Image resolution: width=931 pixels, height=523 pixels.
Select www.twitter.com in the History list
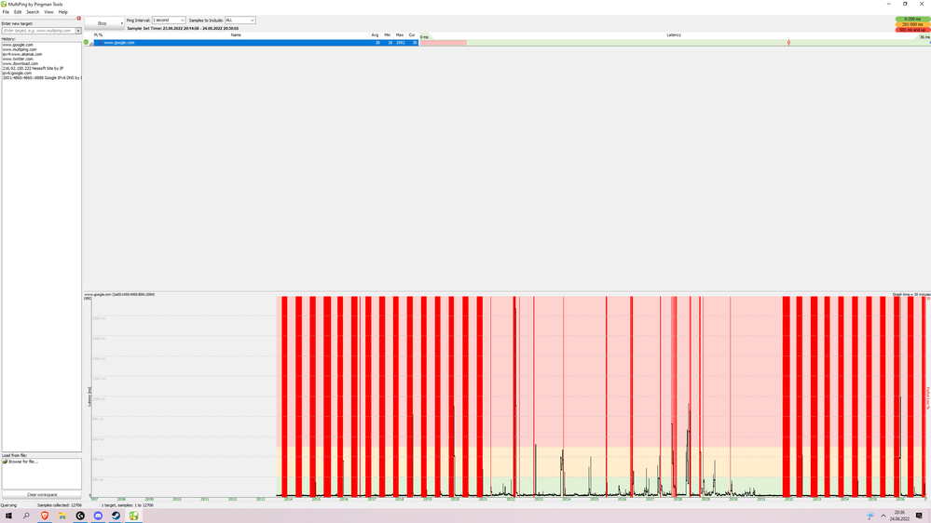click(18, 59)
